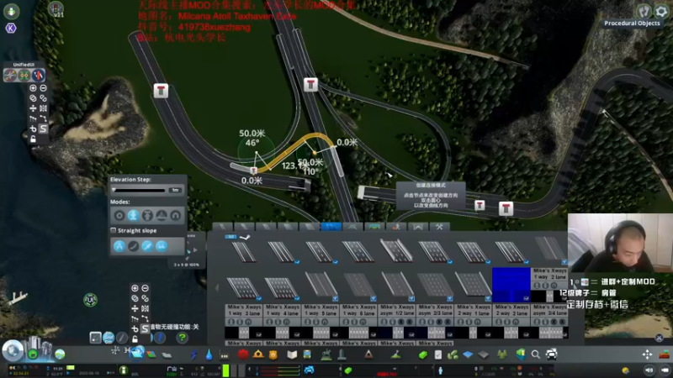The width and height of the screenshot is (673, 378).
Task: Click the round green UI button on water
Action: point(90,300)
